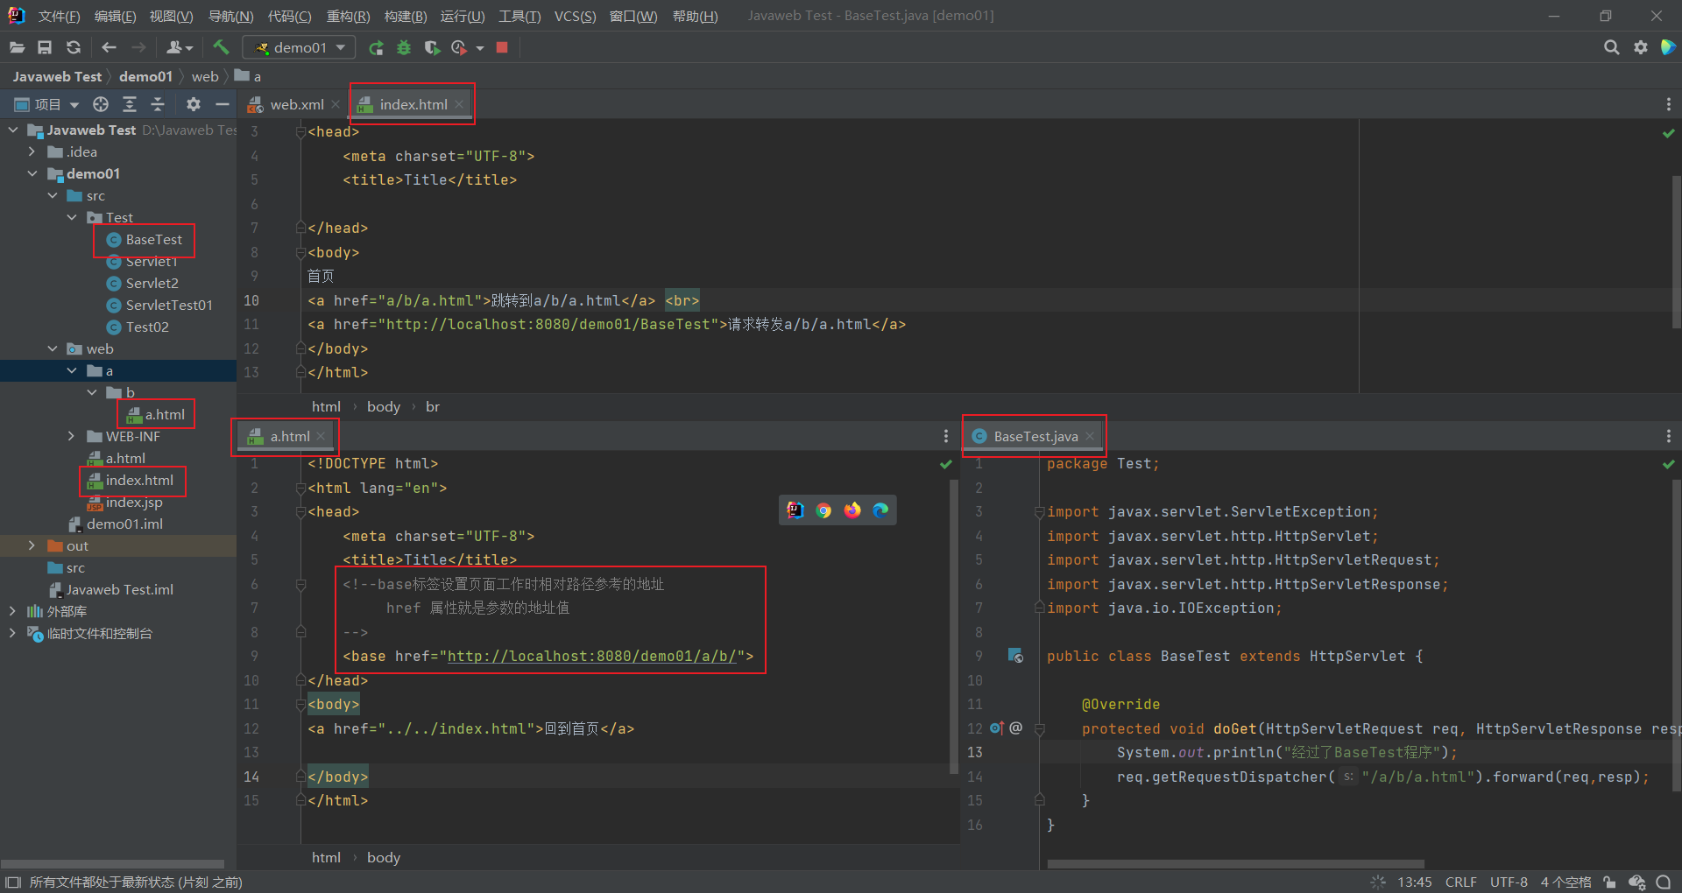Select the BaseTest.java editor tab

coord(1035,436)
